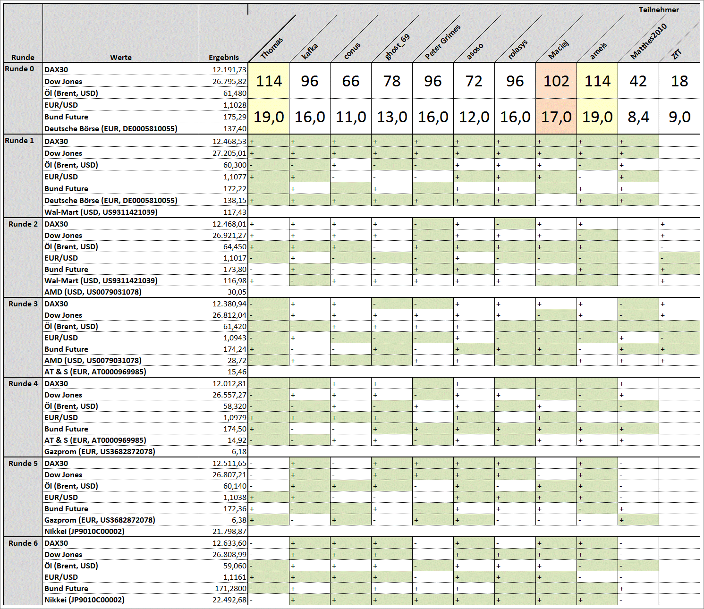The height and width of the screenshot is (609, 704).
Task: Select Deutsche Börse row in Runde 0
Action: click(111, 128)
